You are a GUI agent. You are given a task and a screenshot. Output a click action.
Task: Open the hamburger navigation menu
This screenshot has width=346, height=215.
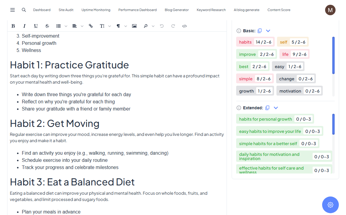(13, 10)
